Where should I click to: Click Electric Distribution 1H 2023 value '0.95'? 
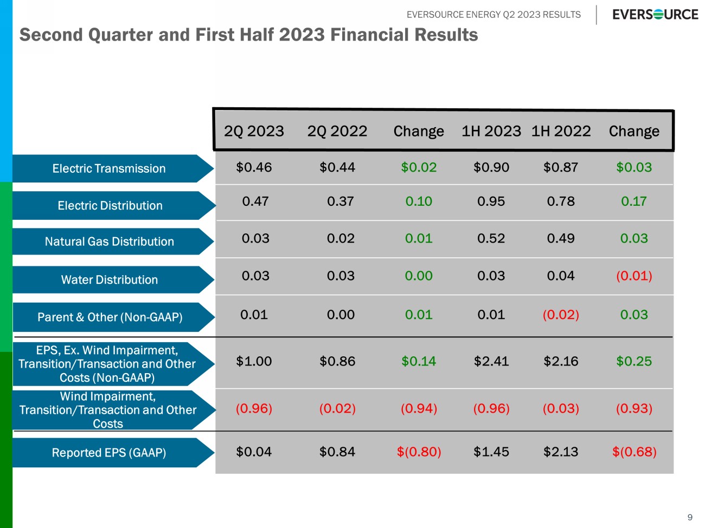tap(491, 201)
